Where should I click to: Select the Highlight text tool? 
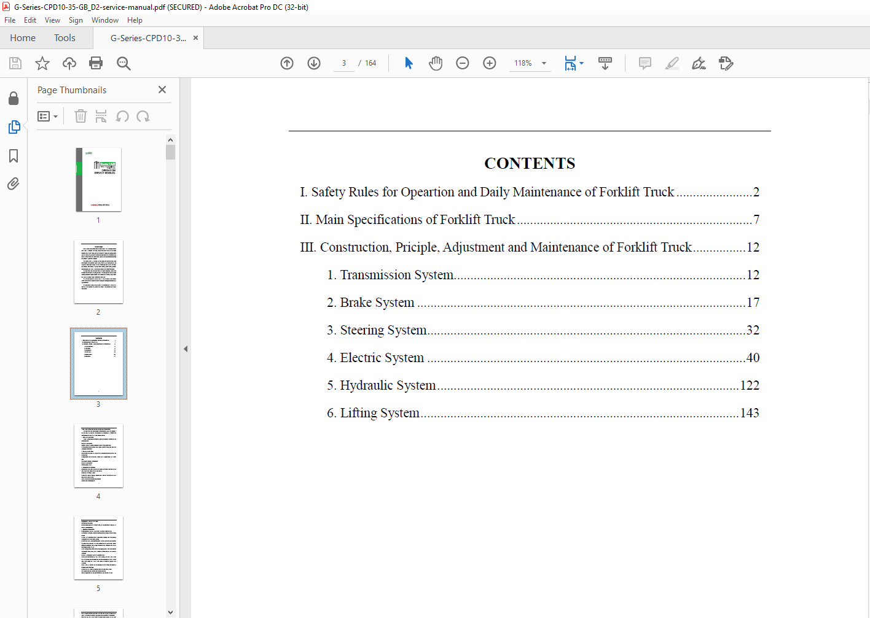672,63
